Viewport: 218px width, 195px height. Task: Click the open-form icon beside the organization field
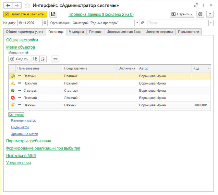point(143,23)
